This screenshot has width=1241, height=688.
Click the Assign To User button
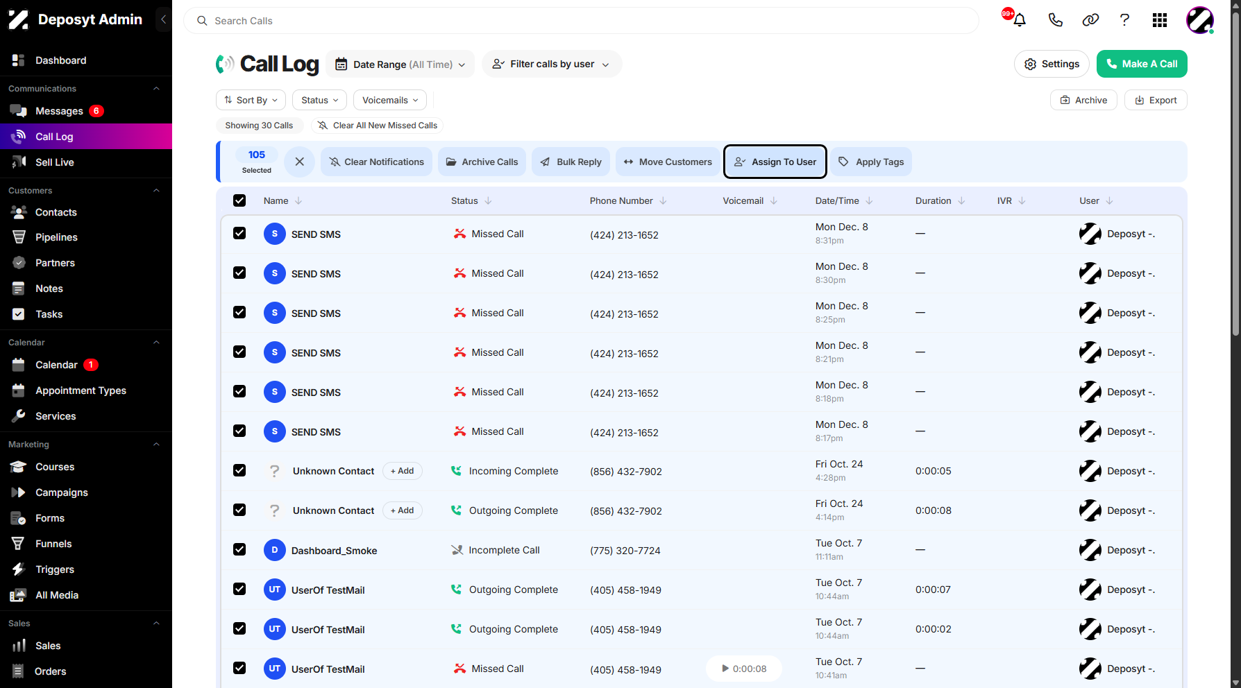pyautogui.click(x=775, y=162)
